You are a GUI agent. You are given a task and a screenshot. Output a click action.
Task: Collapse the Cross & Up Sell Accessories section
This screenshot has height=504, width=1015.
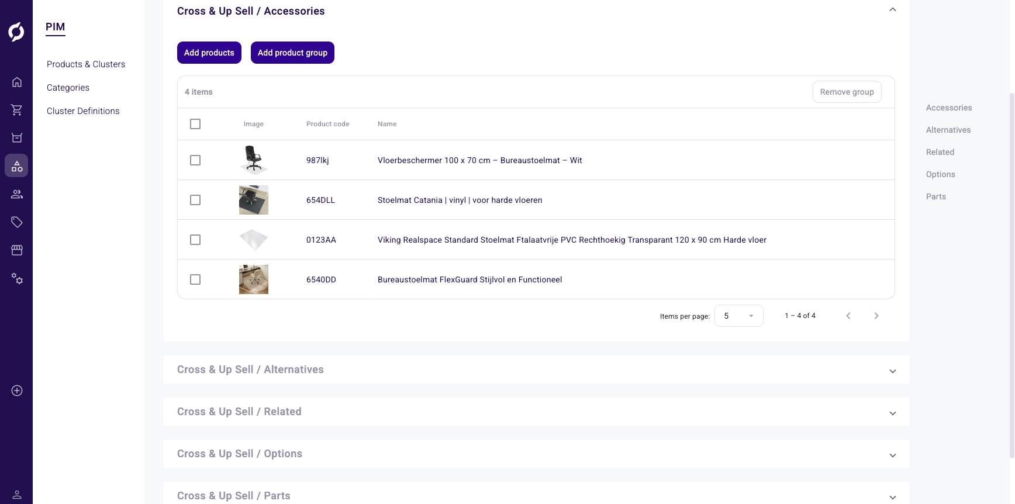(x=893, y=9)
